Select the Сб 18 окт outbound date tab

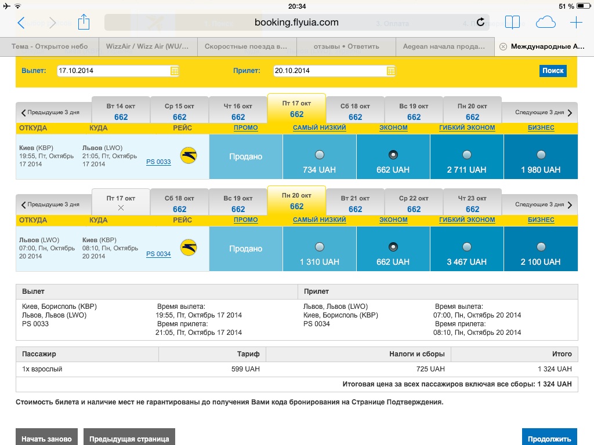click(x=355, y=111)
